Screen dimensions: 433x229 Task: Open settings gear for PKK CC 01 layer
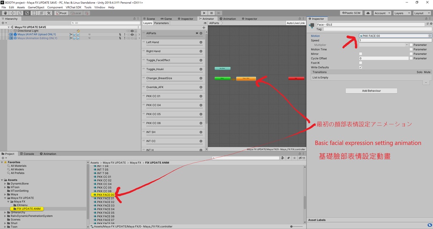point(201,96)
